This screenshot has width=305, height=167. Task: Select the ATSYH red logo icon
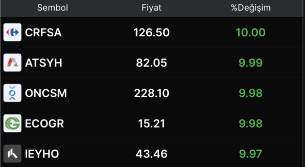12,63
